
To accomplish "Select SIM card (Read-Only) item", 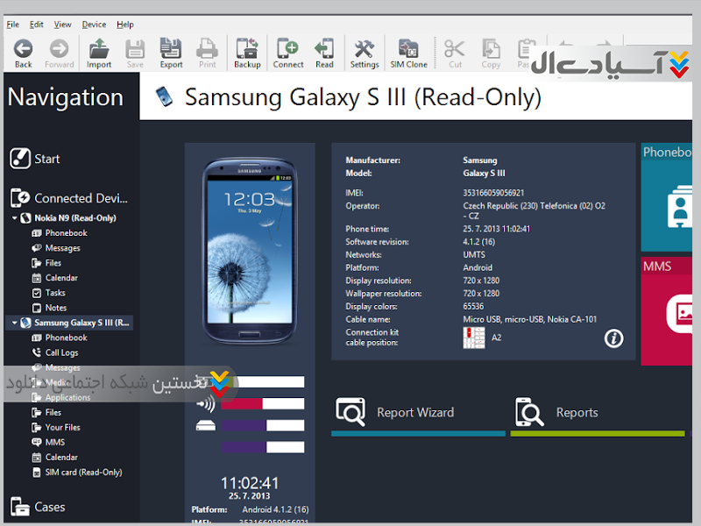I will 83,473.
